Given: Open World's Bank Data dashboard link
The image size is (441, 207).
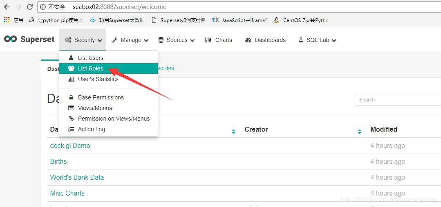Looking at the screenshot, I should [x=77, y=178].
